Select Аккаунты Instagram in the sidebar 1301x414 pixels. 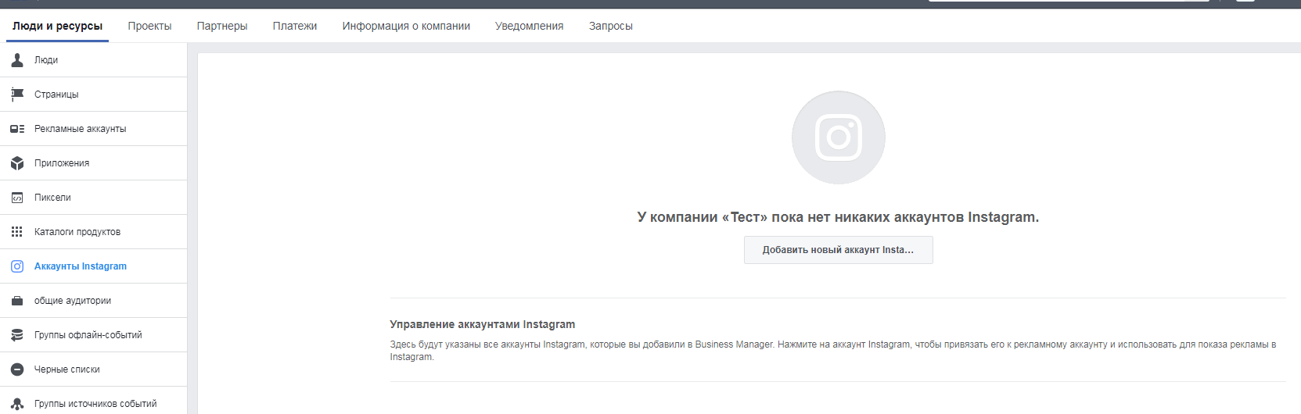(x=94, y=266)
